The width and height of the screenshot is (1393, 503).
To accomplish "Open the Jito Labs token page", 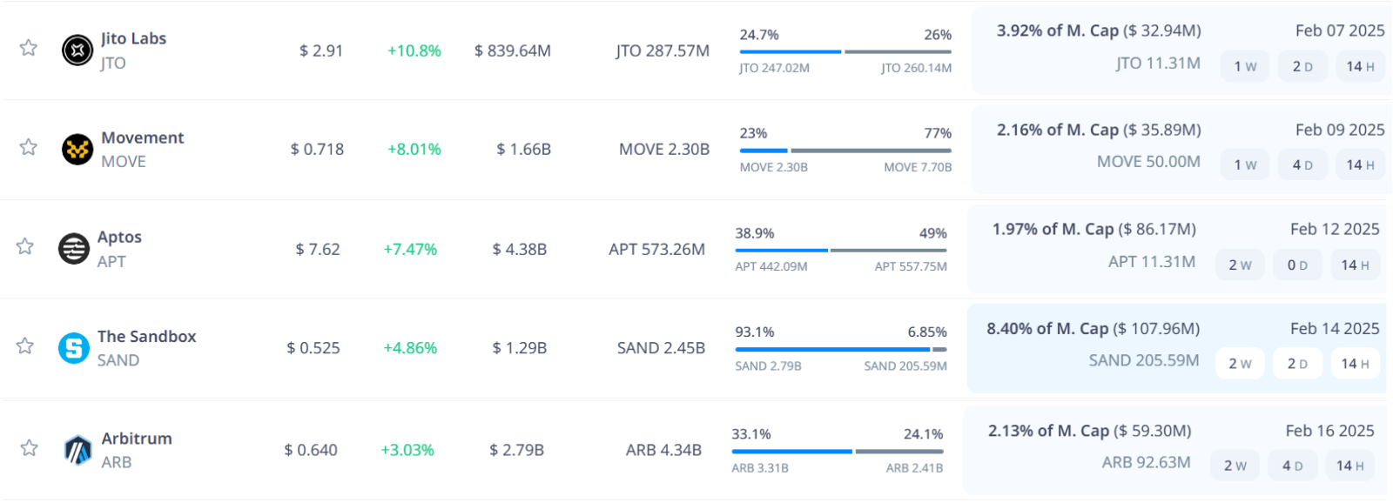I will pos(133,38).
